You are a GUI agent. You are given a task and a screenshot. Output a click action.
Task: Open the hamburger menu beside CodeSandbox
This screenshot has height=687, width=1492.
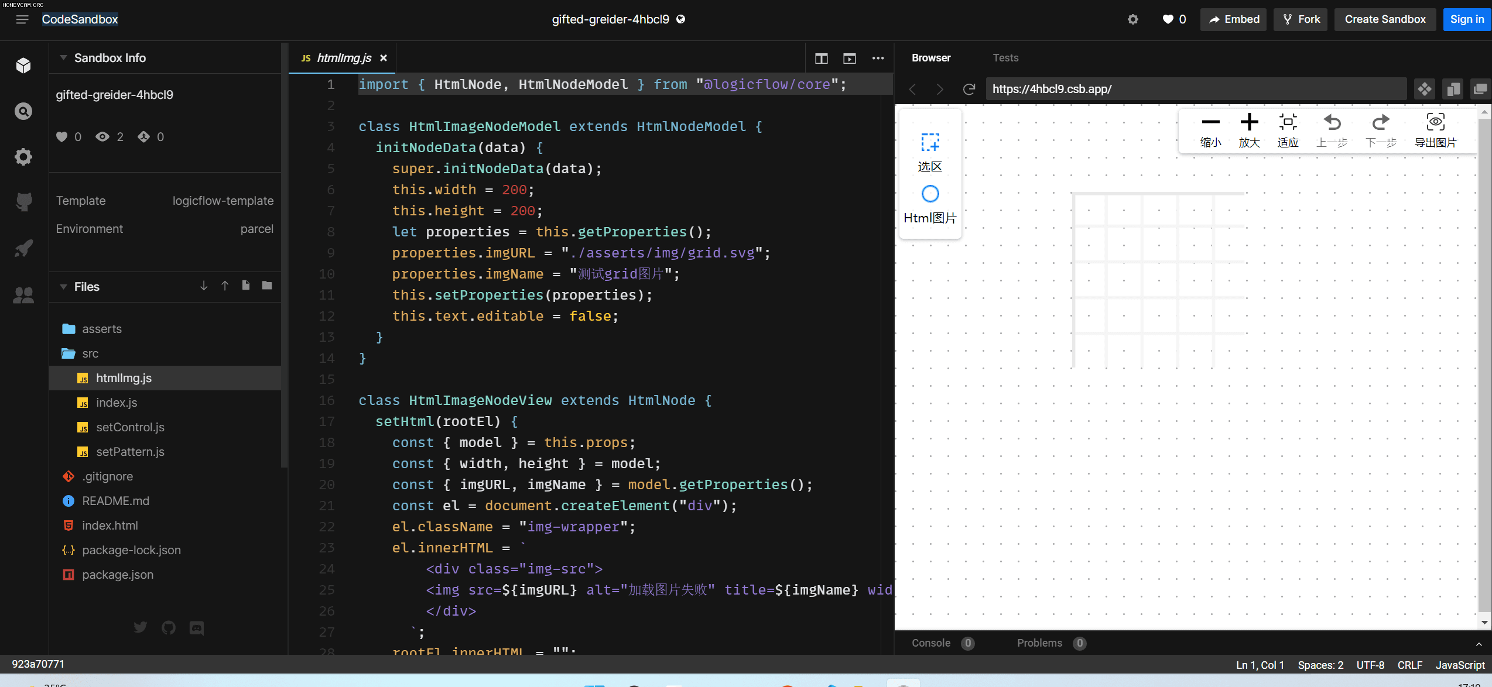tap(22, 19)
